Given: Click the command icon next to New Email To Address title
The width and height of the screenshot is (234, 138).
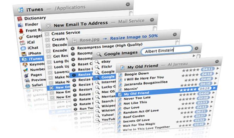Looking at the screenshot, I should (x=48, y=25).
